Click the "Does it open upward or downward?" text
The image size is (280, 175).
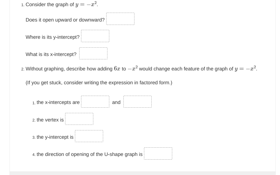point(65,20)
